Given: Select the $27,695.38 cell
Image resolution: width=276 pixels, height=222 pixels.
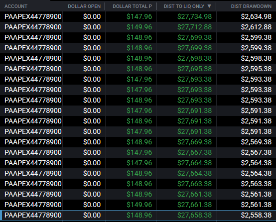Looking at the screenshot, I should 194,69.
